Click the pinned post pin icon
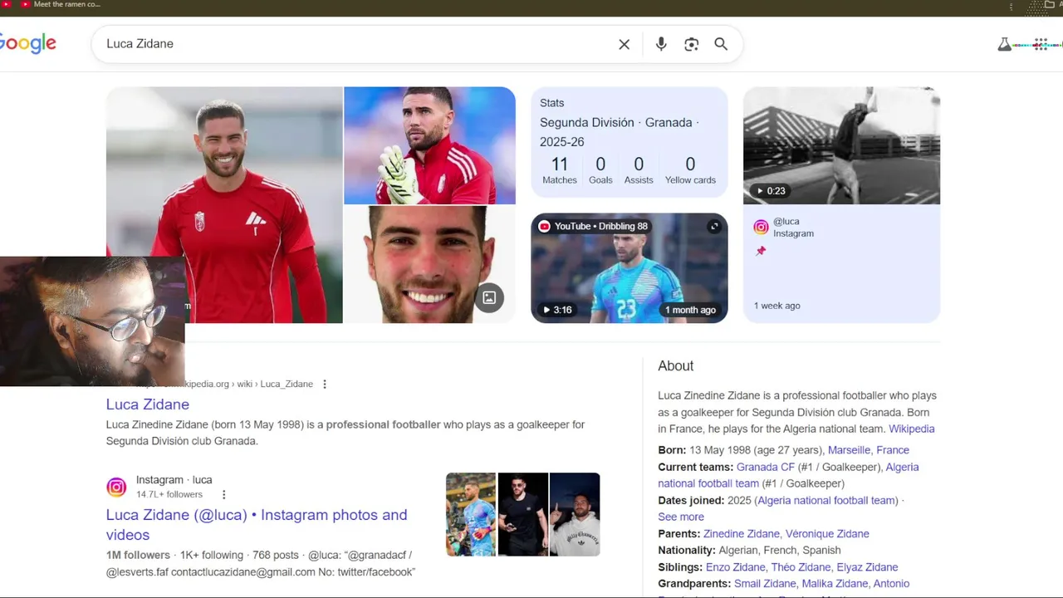 tap(761, 251)
